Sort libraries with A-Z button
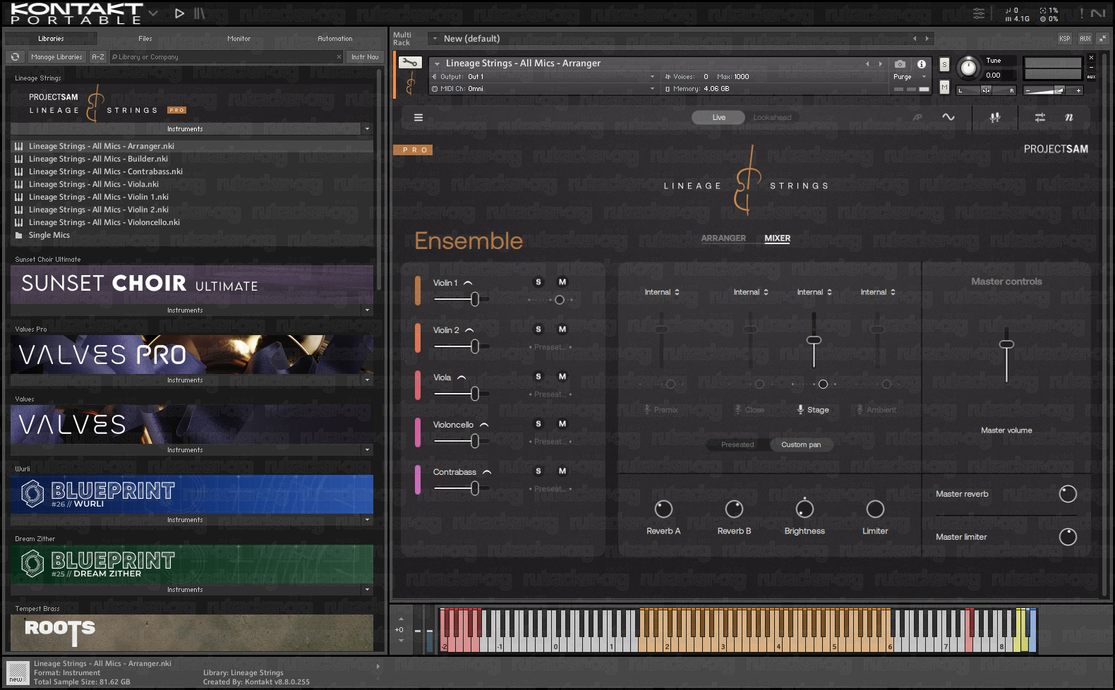1115x690 pixels. coord(98,57)
